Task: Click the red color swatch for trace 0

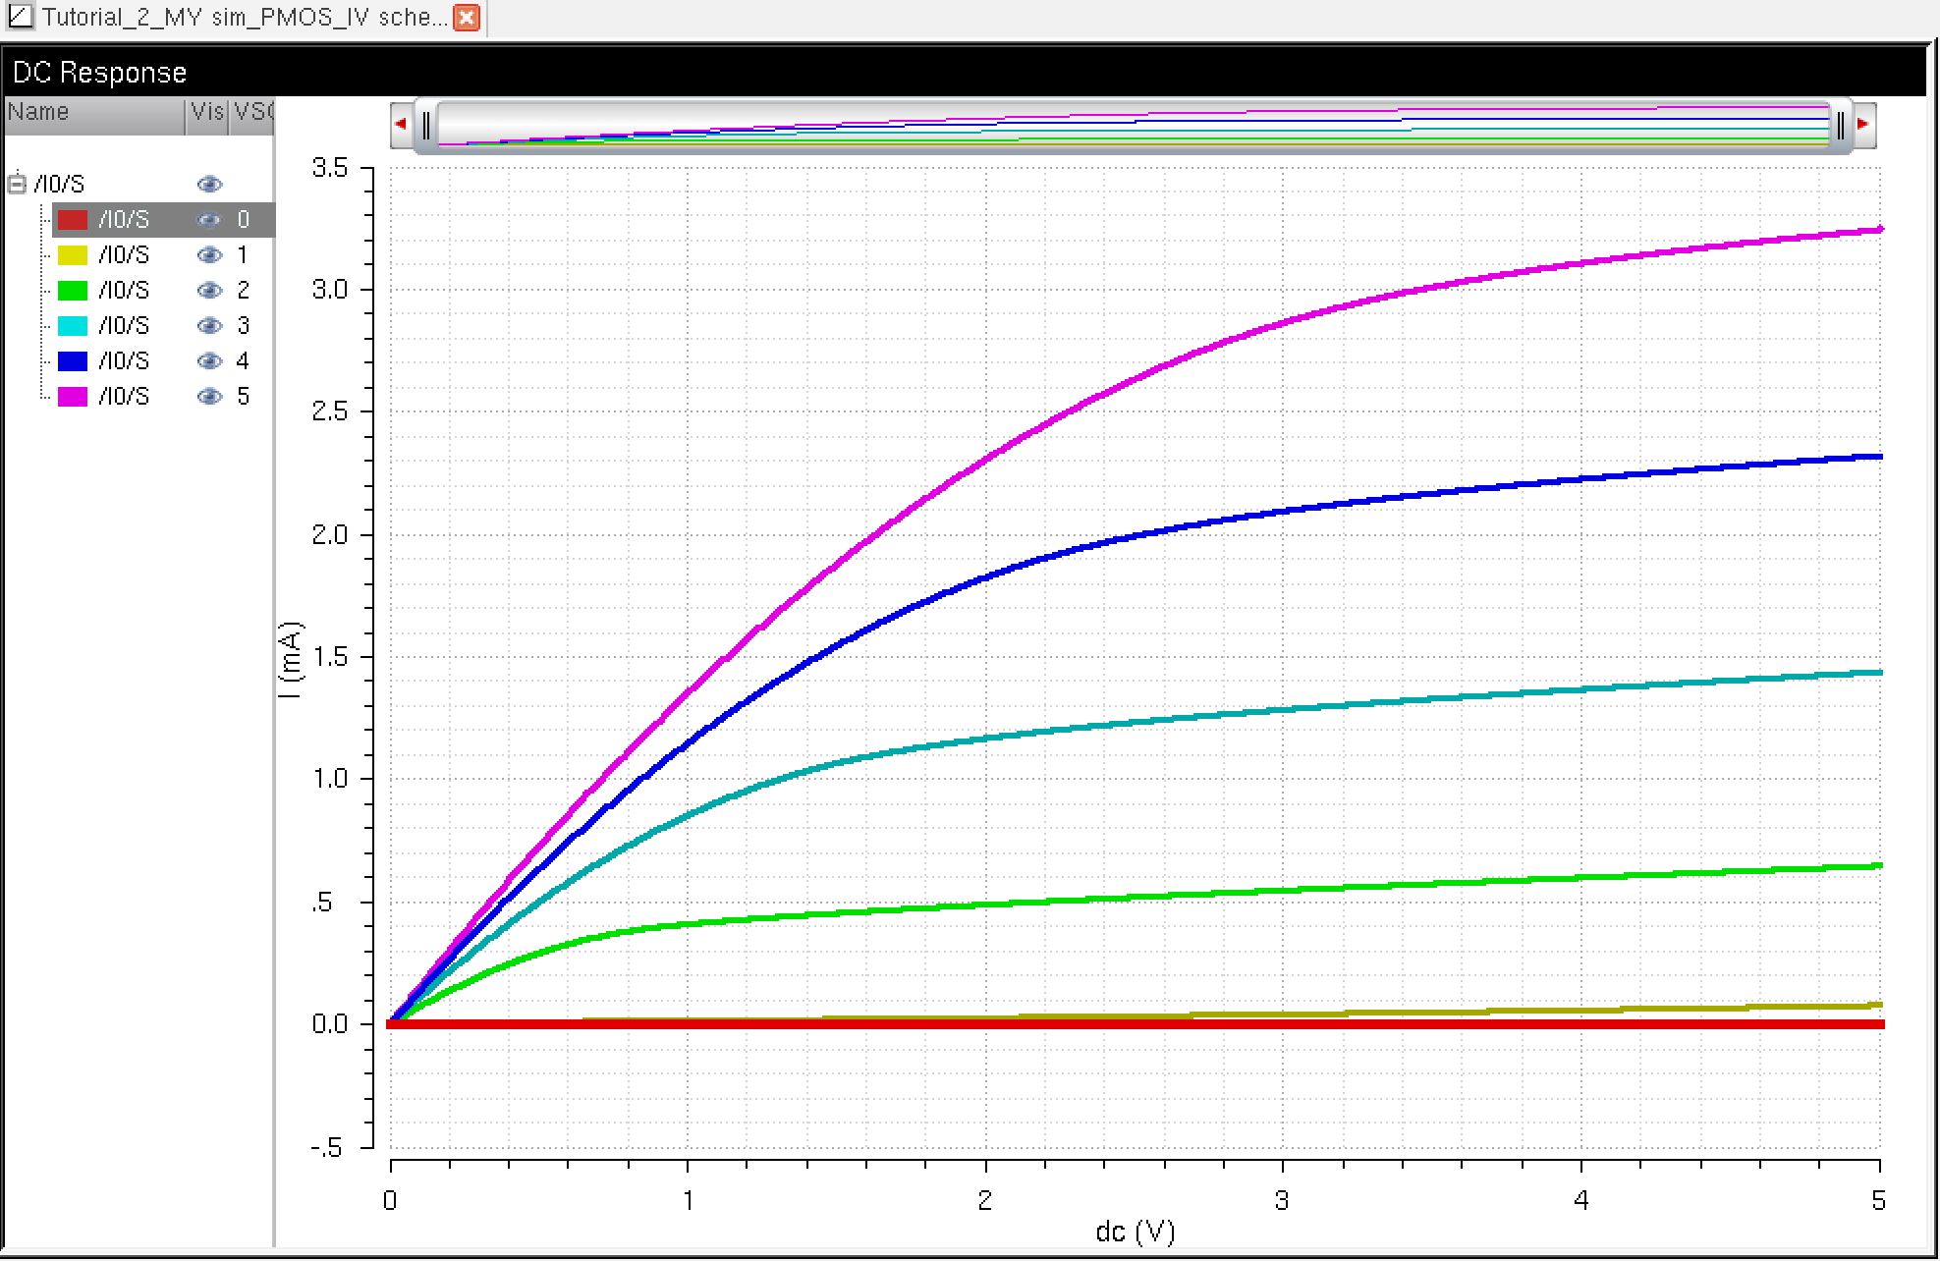Action: click(73, 220)
